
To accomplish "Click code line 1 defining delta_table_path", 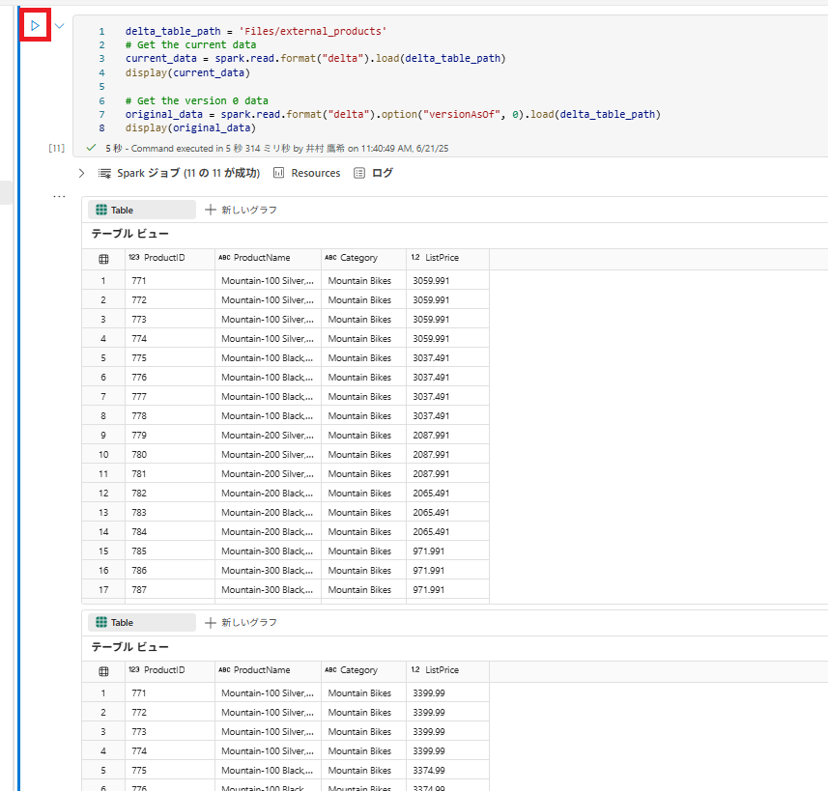I will tap(256, 31).
